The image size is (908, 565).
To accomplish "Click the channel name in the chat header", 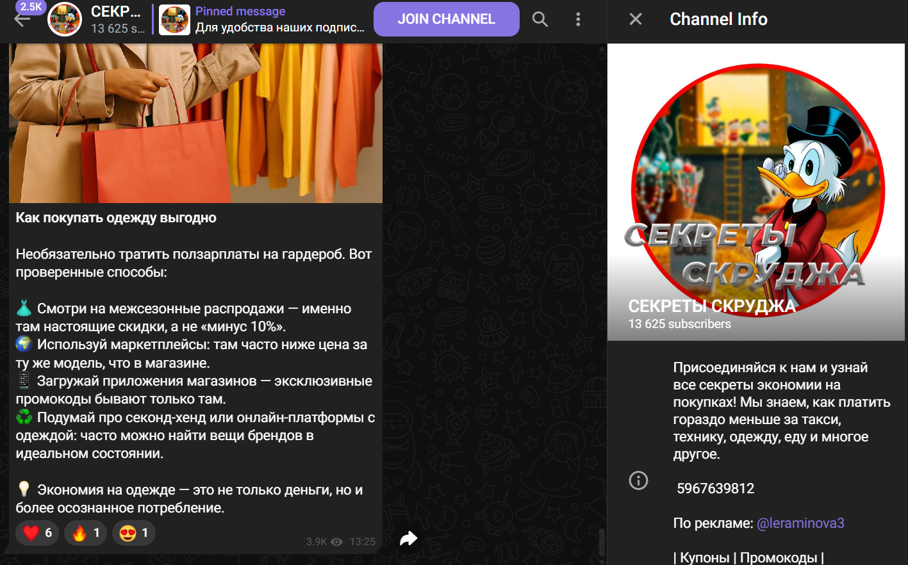I will (115, 12).
